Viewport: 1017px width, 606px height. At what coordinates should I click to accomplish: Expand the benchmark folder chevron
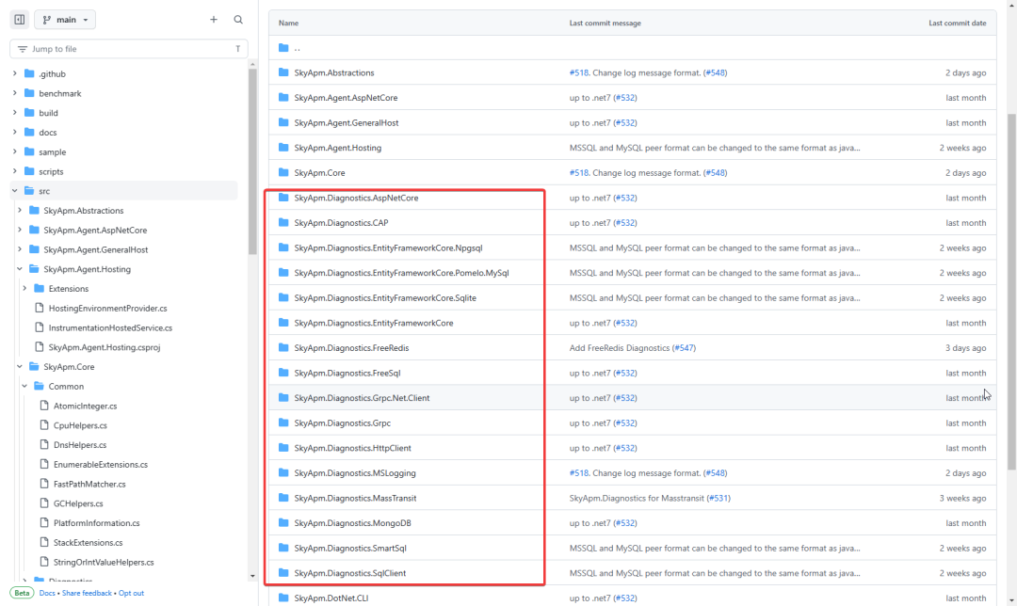click(15, 93)
